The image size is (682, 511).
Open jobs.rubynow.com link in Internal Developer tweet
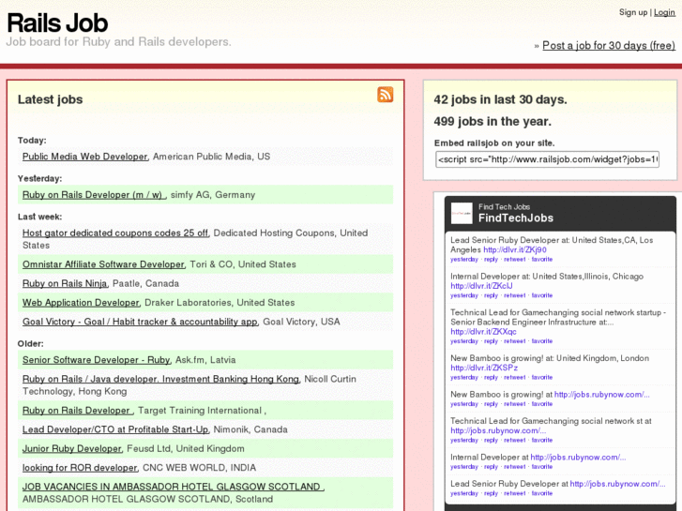point(578,457)
